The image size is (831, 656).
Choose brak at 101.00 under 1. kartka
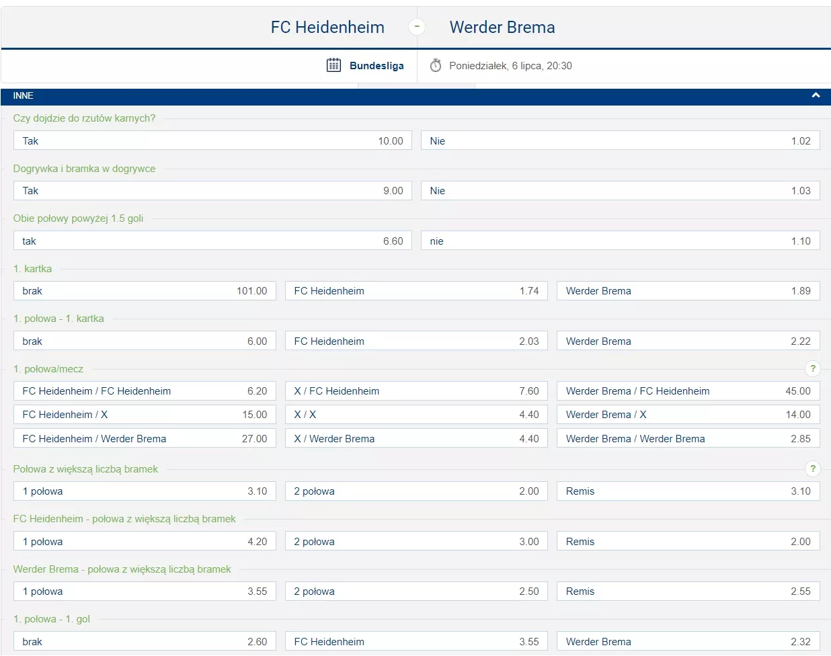point(145,290)
